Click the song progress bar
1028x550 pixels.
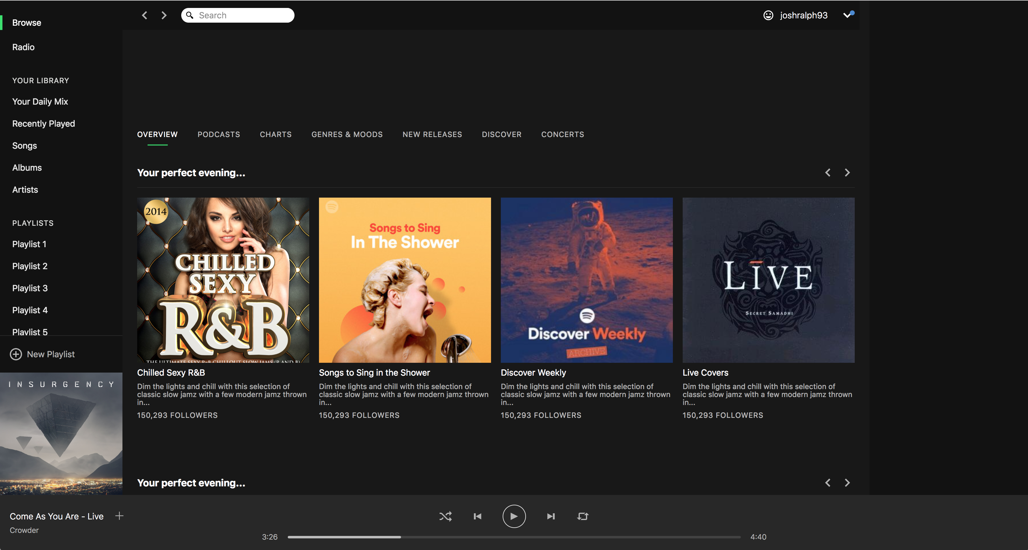tap(514, 537)
